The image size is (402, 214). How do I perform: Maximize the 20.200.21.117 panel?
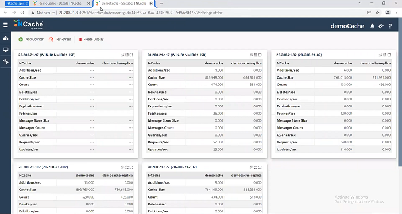(x=260, y=55)
